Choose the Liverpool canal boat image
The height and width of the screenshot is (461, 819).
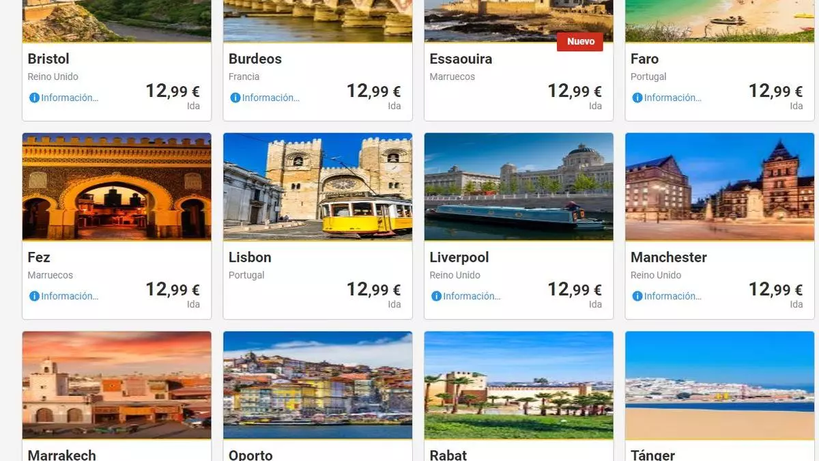coord(519,186)
